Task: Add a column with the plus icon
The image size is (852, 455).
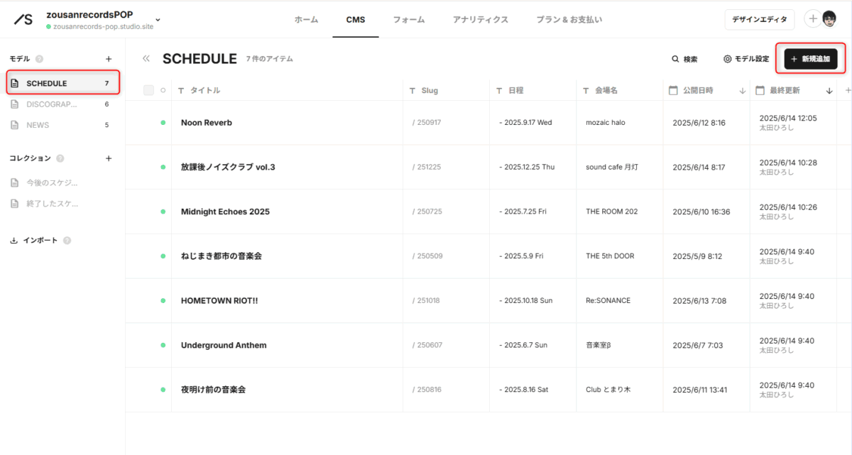Action: tap(847, 90)
